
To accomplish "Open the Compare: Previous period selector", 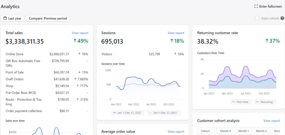I will coord(48,18).
